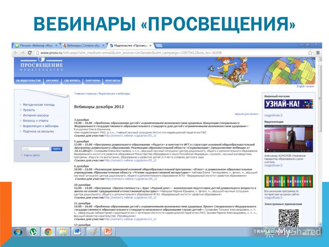
Task: Switch to the Письмо «Вебинар tab
Action: (x=36, y=46)
